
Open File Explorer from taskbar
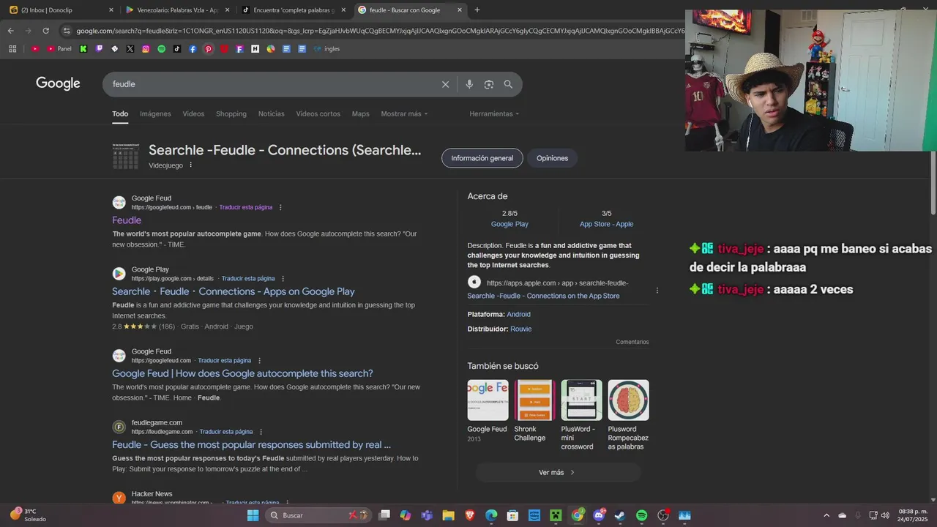click(448, 515)
